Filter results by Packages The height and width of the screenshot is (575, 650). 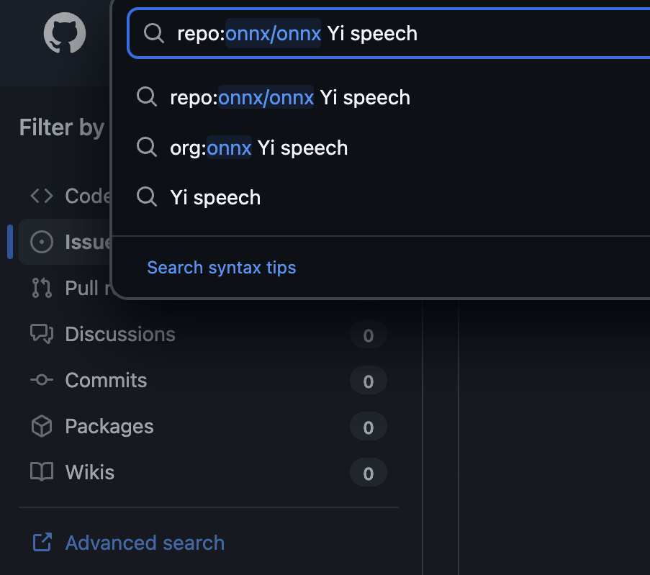tap(109, 426)
